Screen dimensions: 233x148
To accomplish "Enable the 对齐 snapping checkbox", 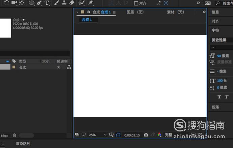I will (136, 3).
